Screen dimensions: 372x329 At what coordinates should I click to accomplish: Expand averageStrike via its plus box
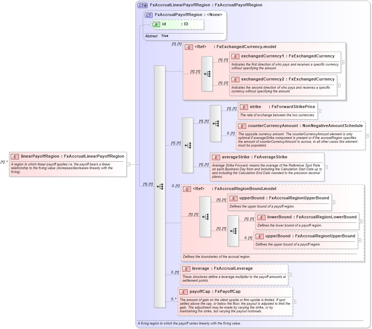pyautogui.click(x=325, y=167)
